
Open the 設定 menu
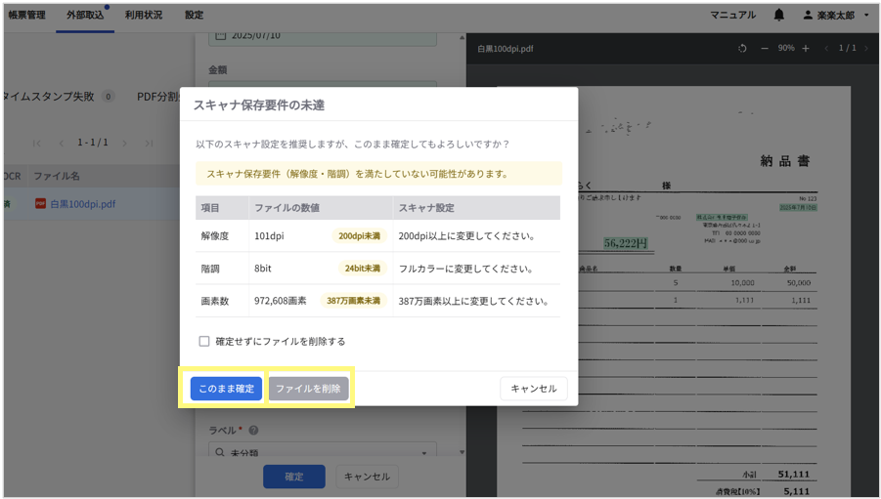click(195, 16)
